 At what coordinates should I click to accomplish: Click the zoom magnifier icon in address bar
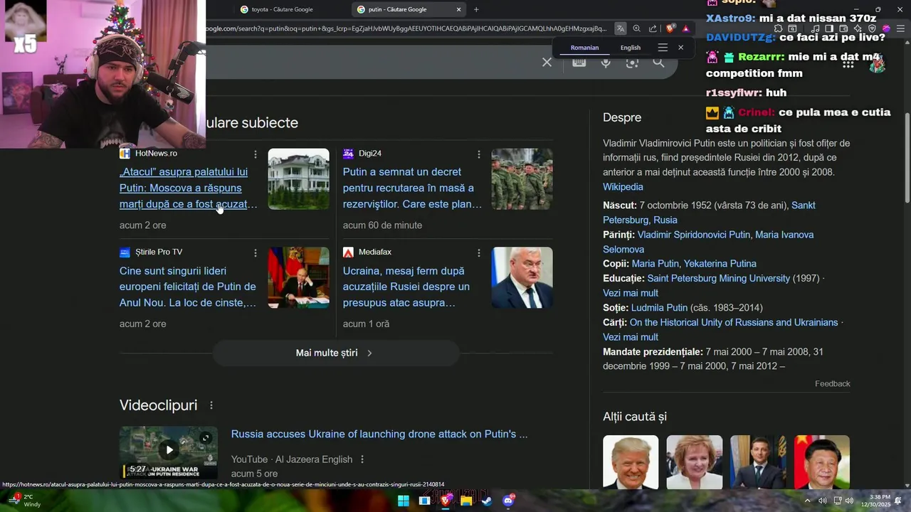click(636, 28)
